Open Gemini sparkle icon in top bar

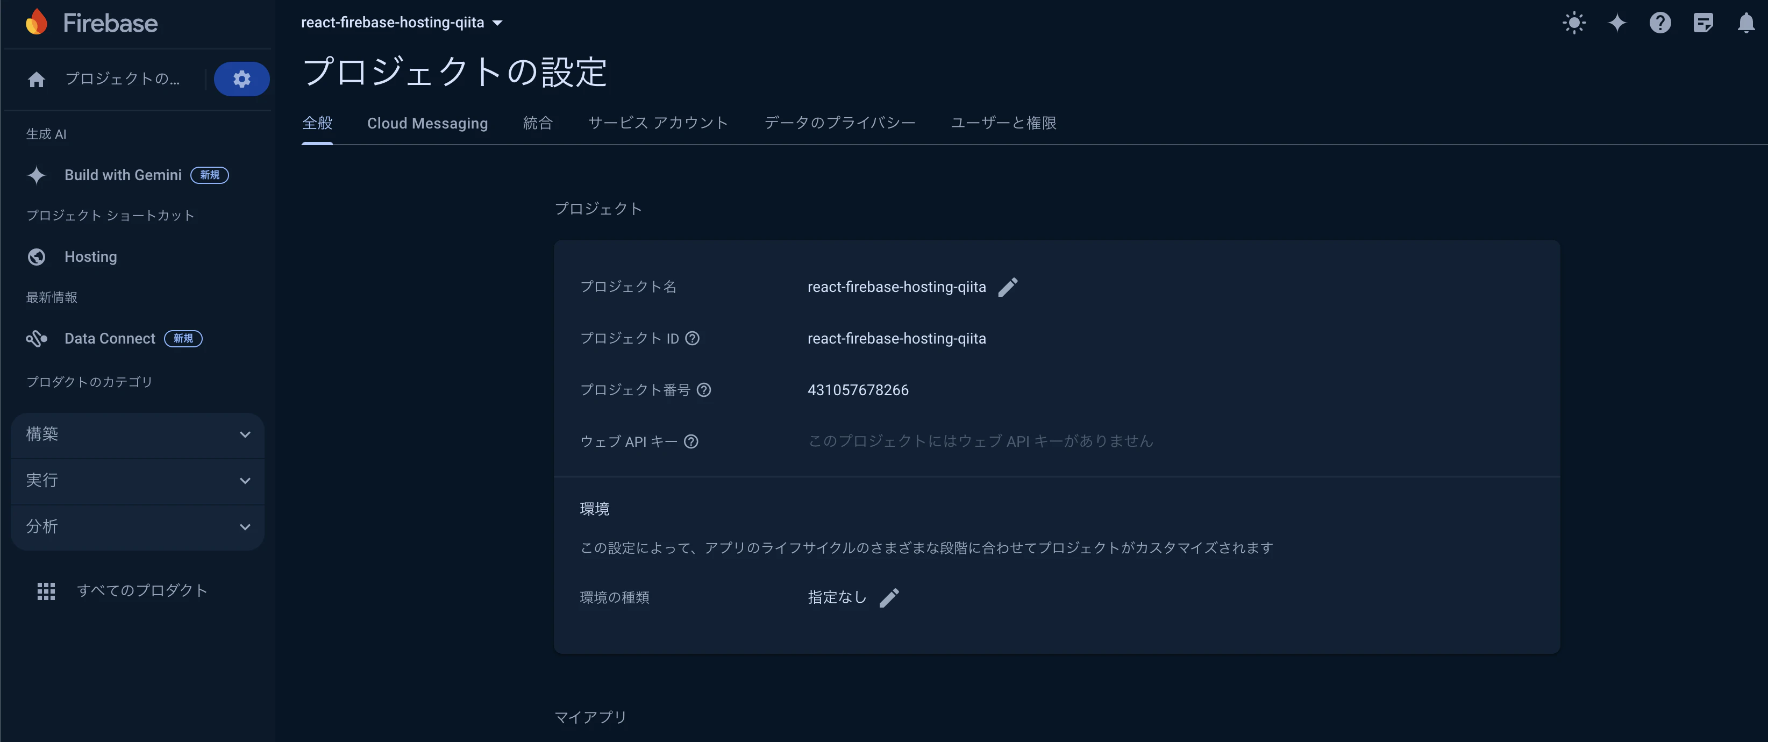[x=1617, y=23]
